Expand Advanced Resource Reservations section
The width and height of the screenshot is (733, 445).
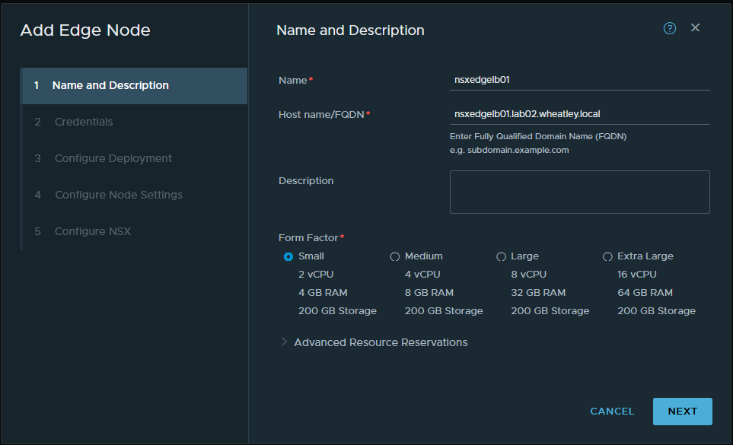[381, 342]
